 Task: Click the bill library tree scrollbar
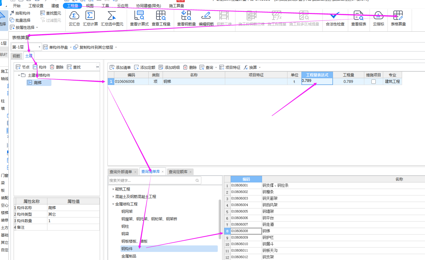[x=220, y=219]
